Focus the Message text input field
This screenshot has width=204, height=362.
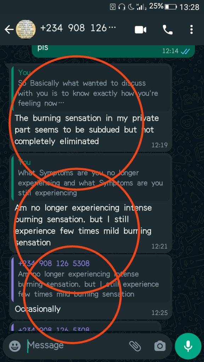[x=76, y=346]
